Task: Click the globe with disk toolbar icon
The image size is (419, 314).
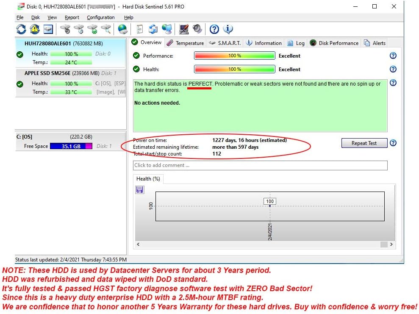Action: [122, 29]
